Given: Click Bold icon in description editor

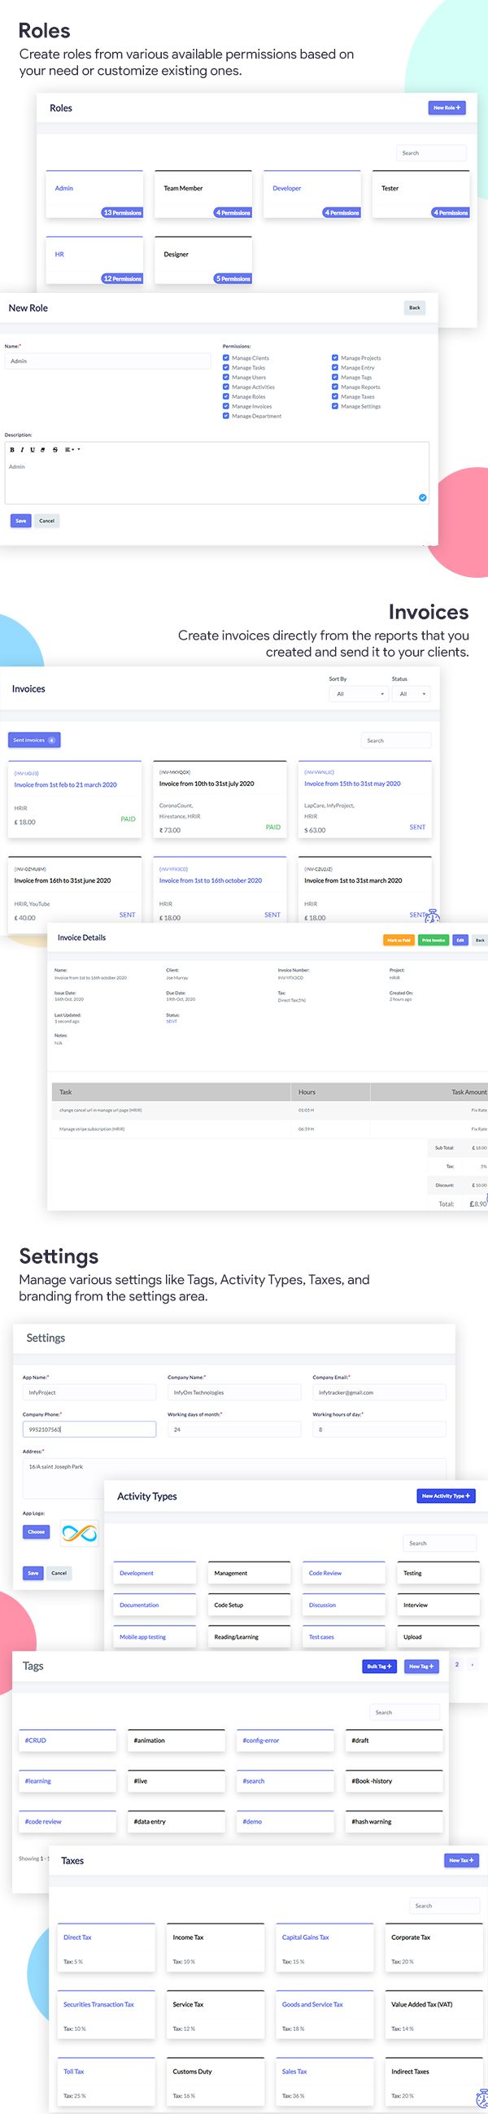Looking at the screenshot, I should point(11,450).
